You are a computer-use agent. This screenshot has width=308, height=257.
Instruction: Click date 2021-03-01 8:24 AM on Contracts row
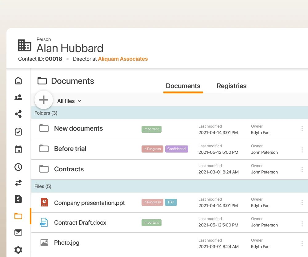tap(218, 172)
